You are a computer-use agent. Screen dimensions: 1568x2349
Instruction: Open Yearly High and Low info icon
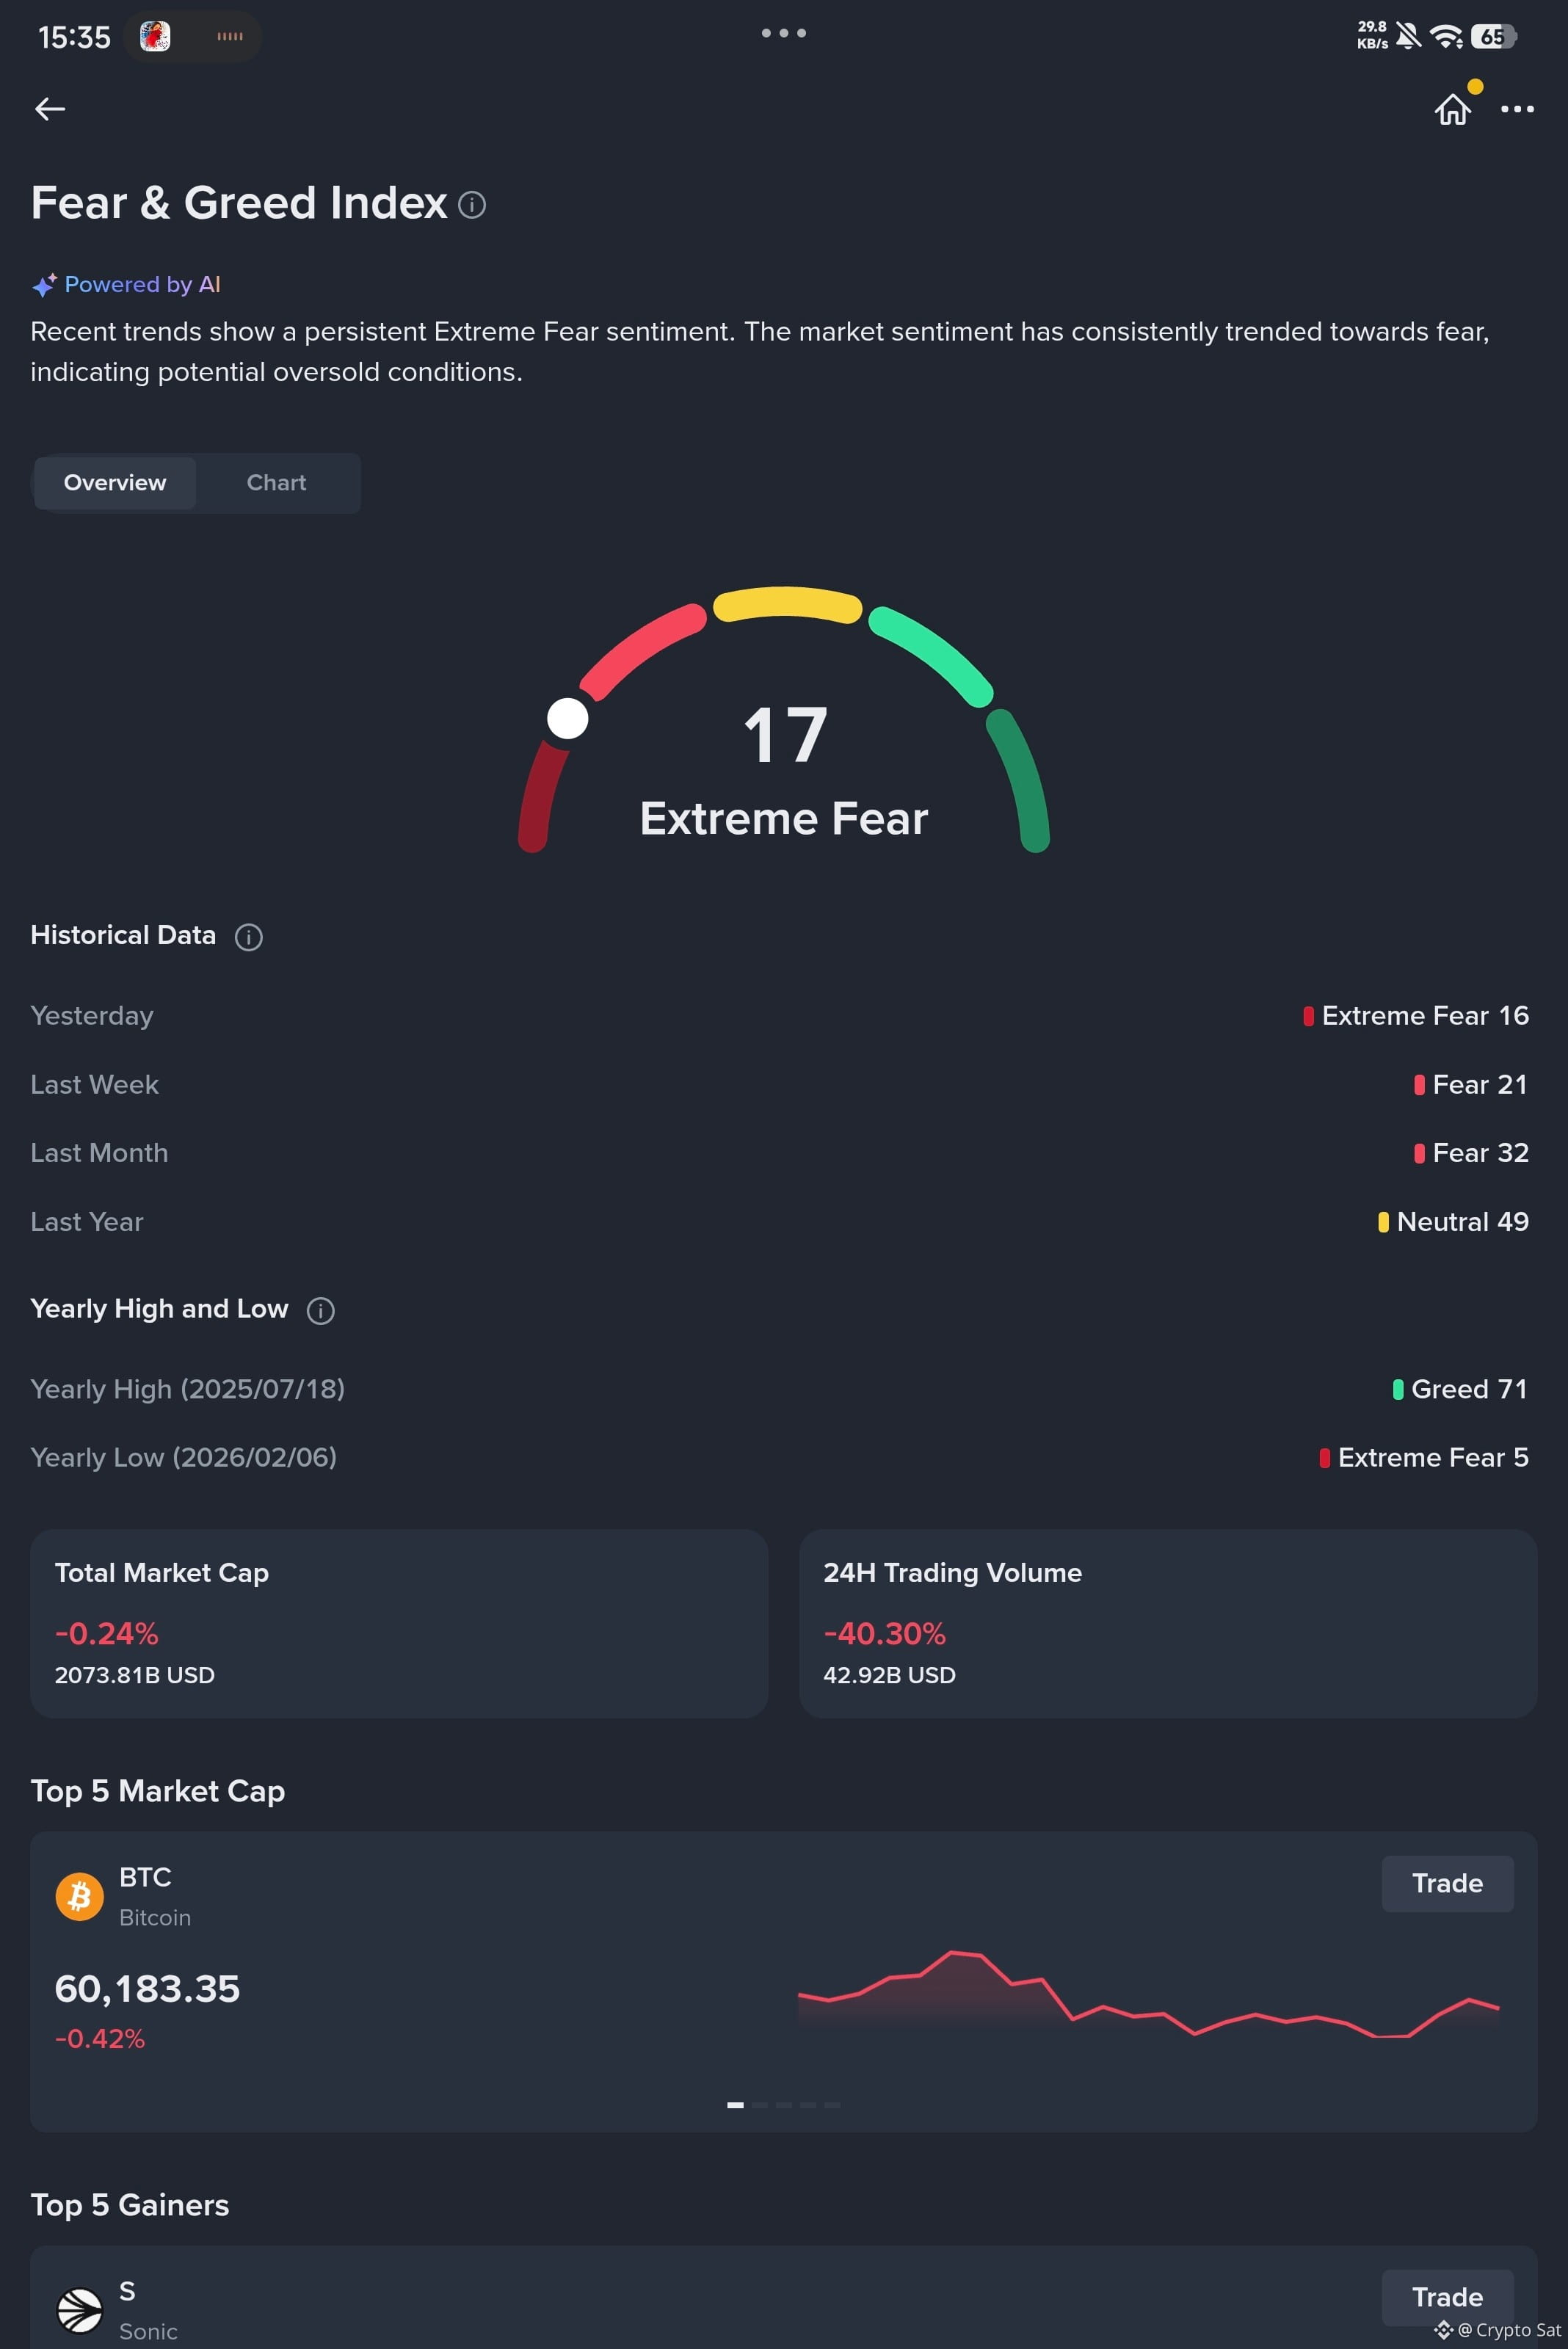(x=320, y=1310)
